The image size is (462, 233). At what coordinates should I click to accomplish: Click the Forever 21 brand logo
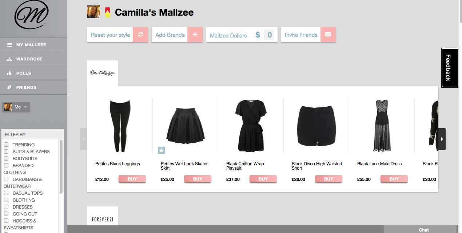(x=103, y=219)
